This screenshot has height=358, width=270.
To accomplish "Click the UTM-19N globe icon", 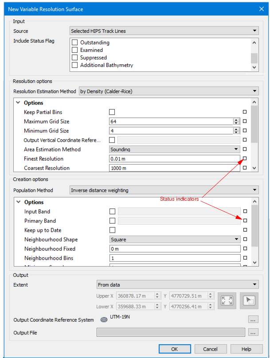I will click(x=104, y=319).
